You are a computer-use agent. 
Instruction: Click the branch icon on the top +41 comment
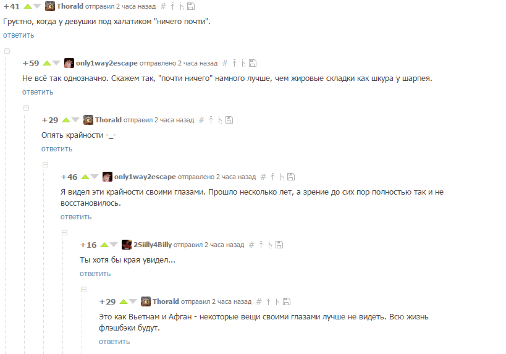point(182,6)
